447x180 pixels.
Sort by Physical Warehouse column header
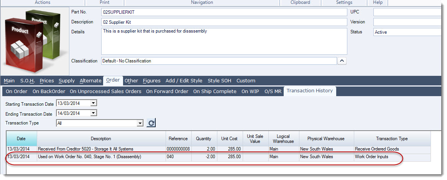326,139
